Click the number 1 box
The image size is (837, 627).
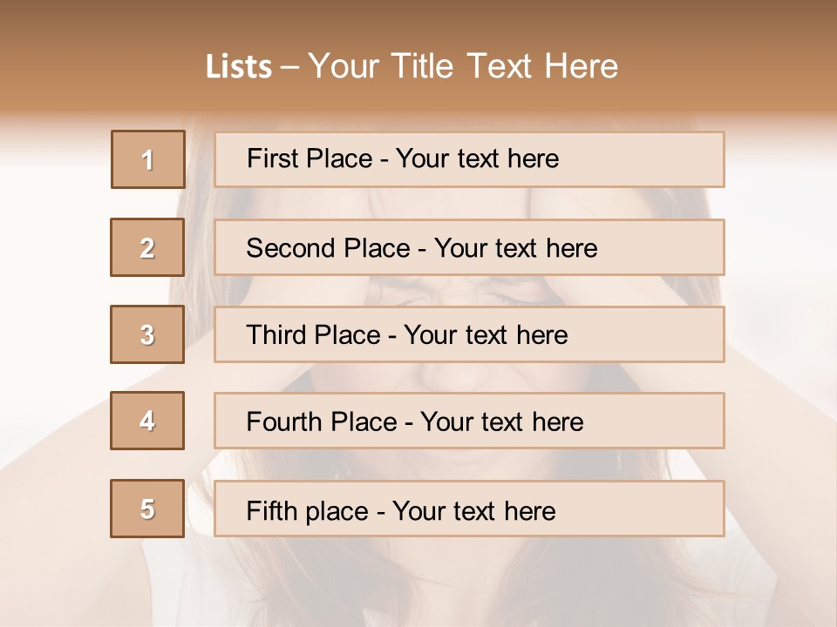(148, 159)
